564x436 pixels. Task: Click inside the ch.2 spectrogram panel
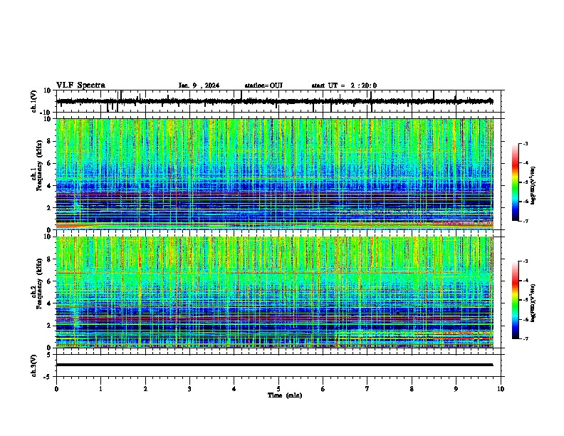[x=274, y=292]
